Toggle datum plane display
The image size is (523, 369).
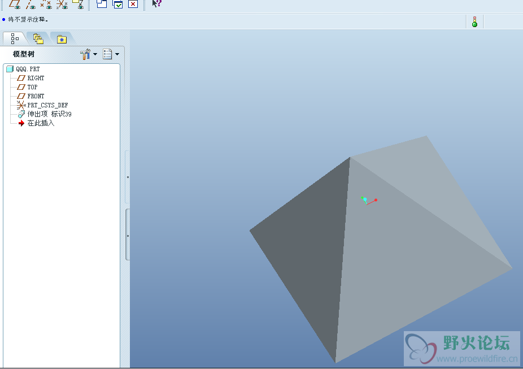click(x=15, y=5)
